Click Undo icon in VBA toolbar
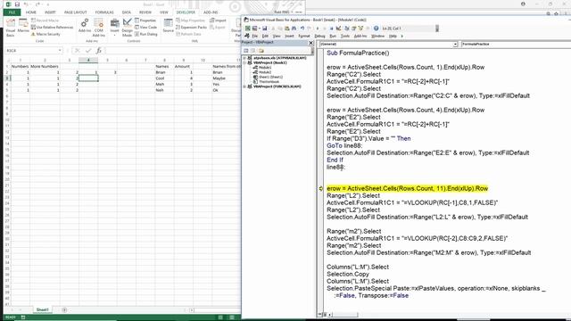571x321 pixels. (302, 29)
